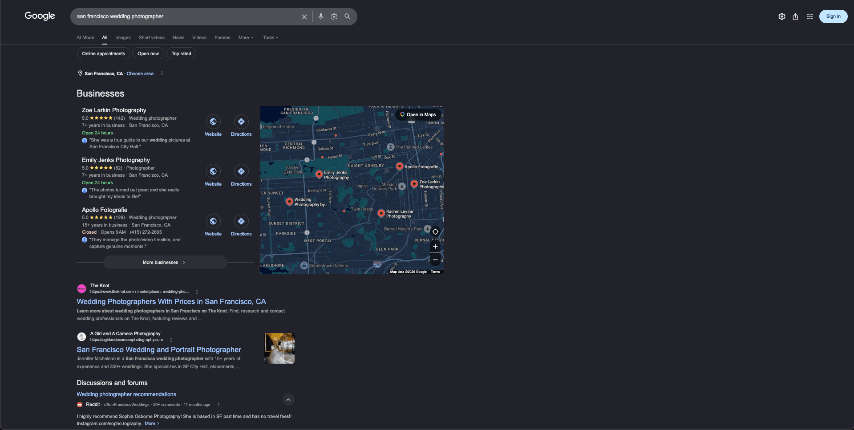This screenshot has height=430, width=854.
Task: Switch to Videos tab
Action: (x=199, y=38)
